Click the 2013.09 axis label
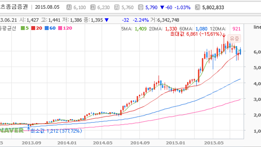The height and width of the screenshot is (147, 261). coord(31,143)
